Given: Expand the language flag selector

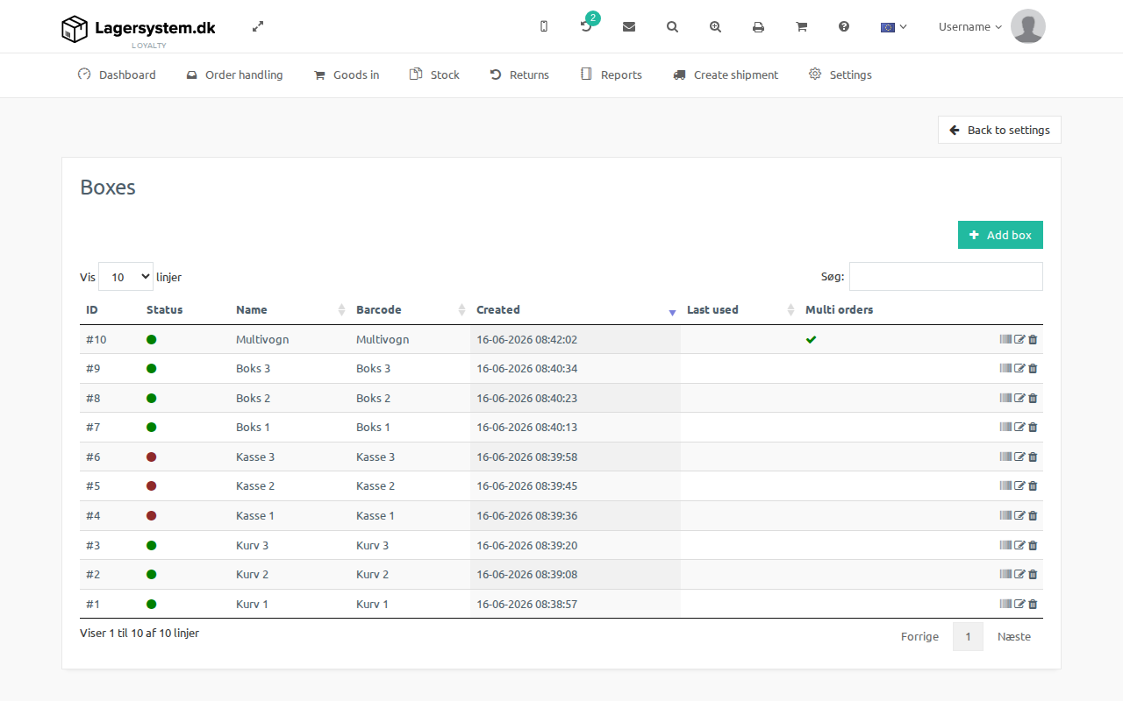Looking at the screenshot, I should 893,26.
